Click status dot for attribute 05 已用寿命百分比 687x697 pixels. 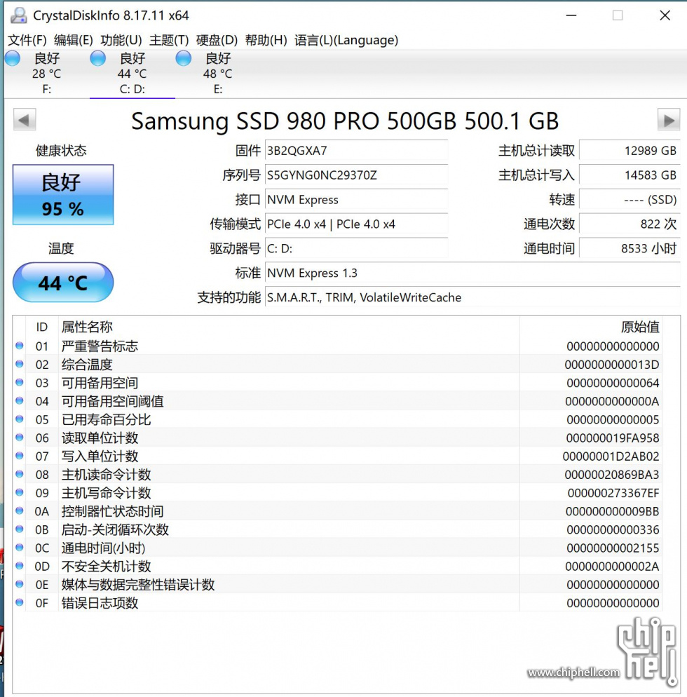(19, 419)
